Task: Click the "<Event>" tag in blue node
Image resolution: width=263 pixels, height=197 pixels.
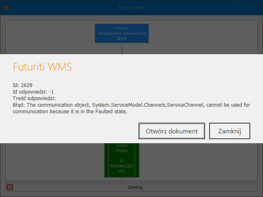Action: [x=122, y=28]
